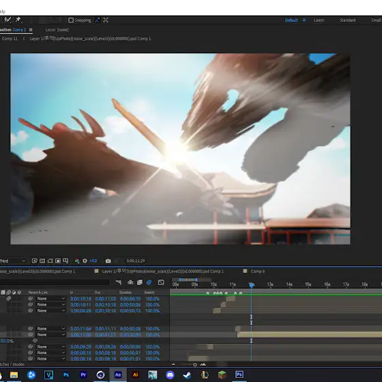The width and height of the screenshot is (382, 382).
Task: Click the Duration column header
Action: (126, 293)
